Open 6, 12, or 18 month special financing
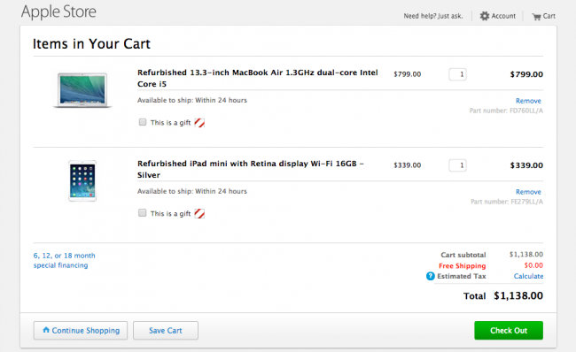The image size is (576, 352). point(65,260)
